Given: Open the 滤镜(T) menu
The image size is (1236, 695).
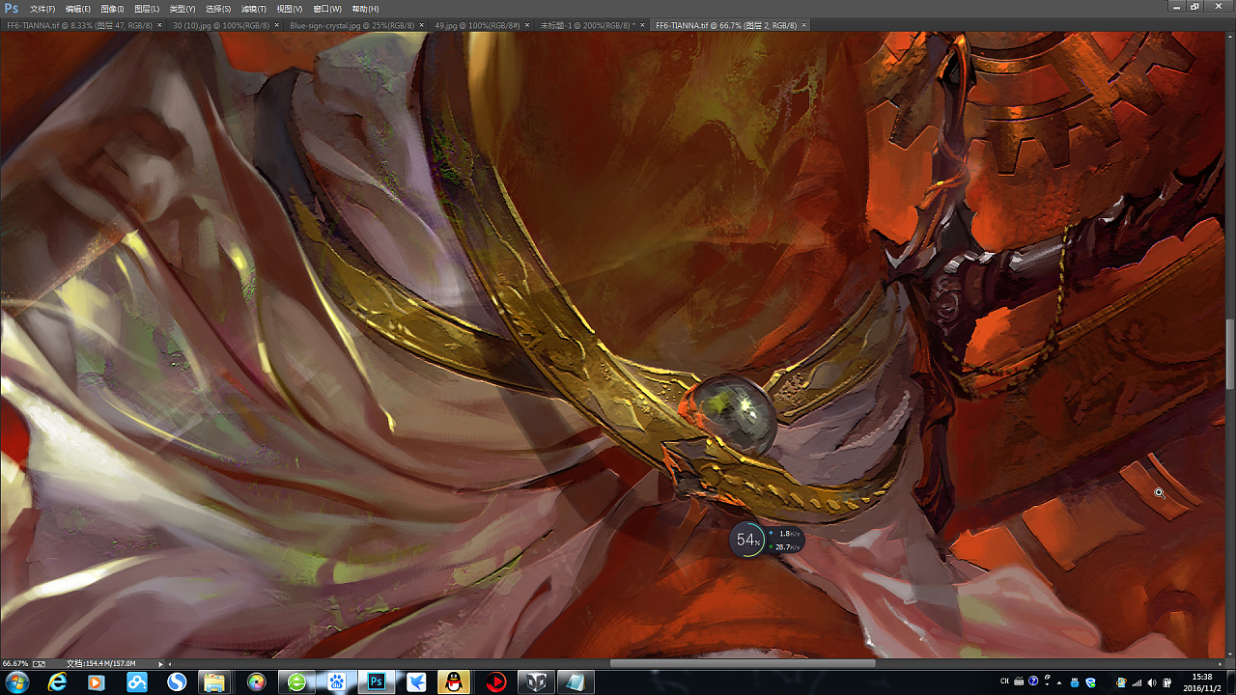Looking at the screenshot, I should 253,9.
